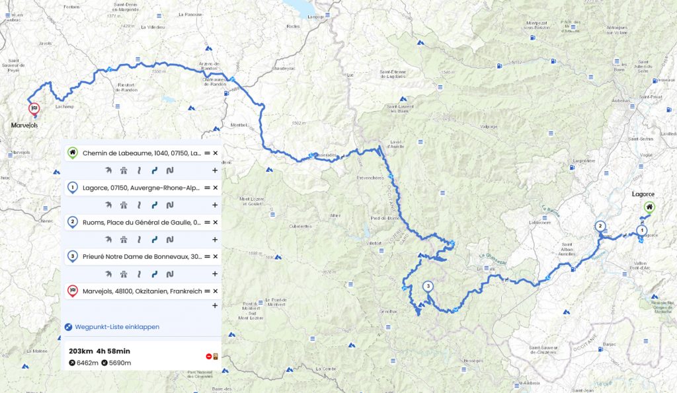The image size is (677, 393).
Task: Remove the Lagorce waypoint with its X
Action: pyautogui.click(x=215, y=188)
